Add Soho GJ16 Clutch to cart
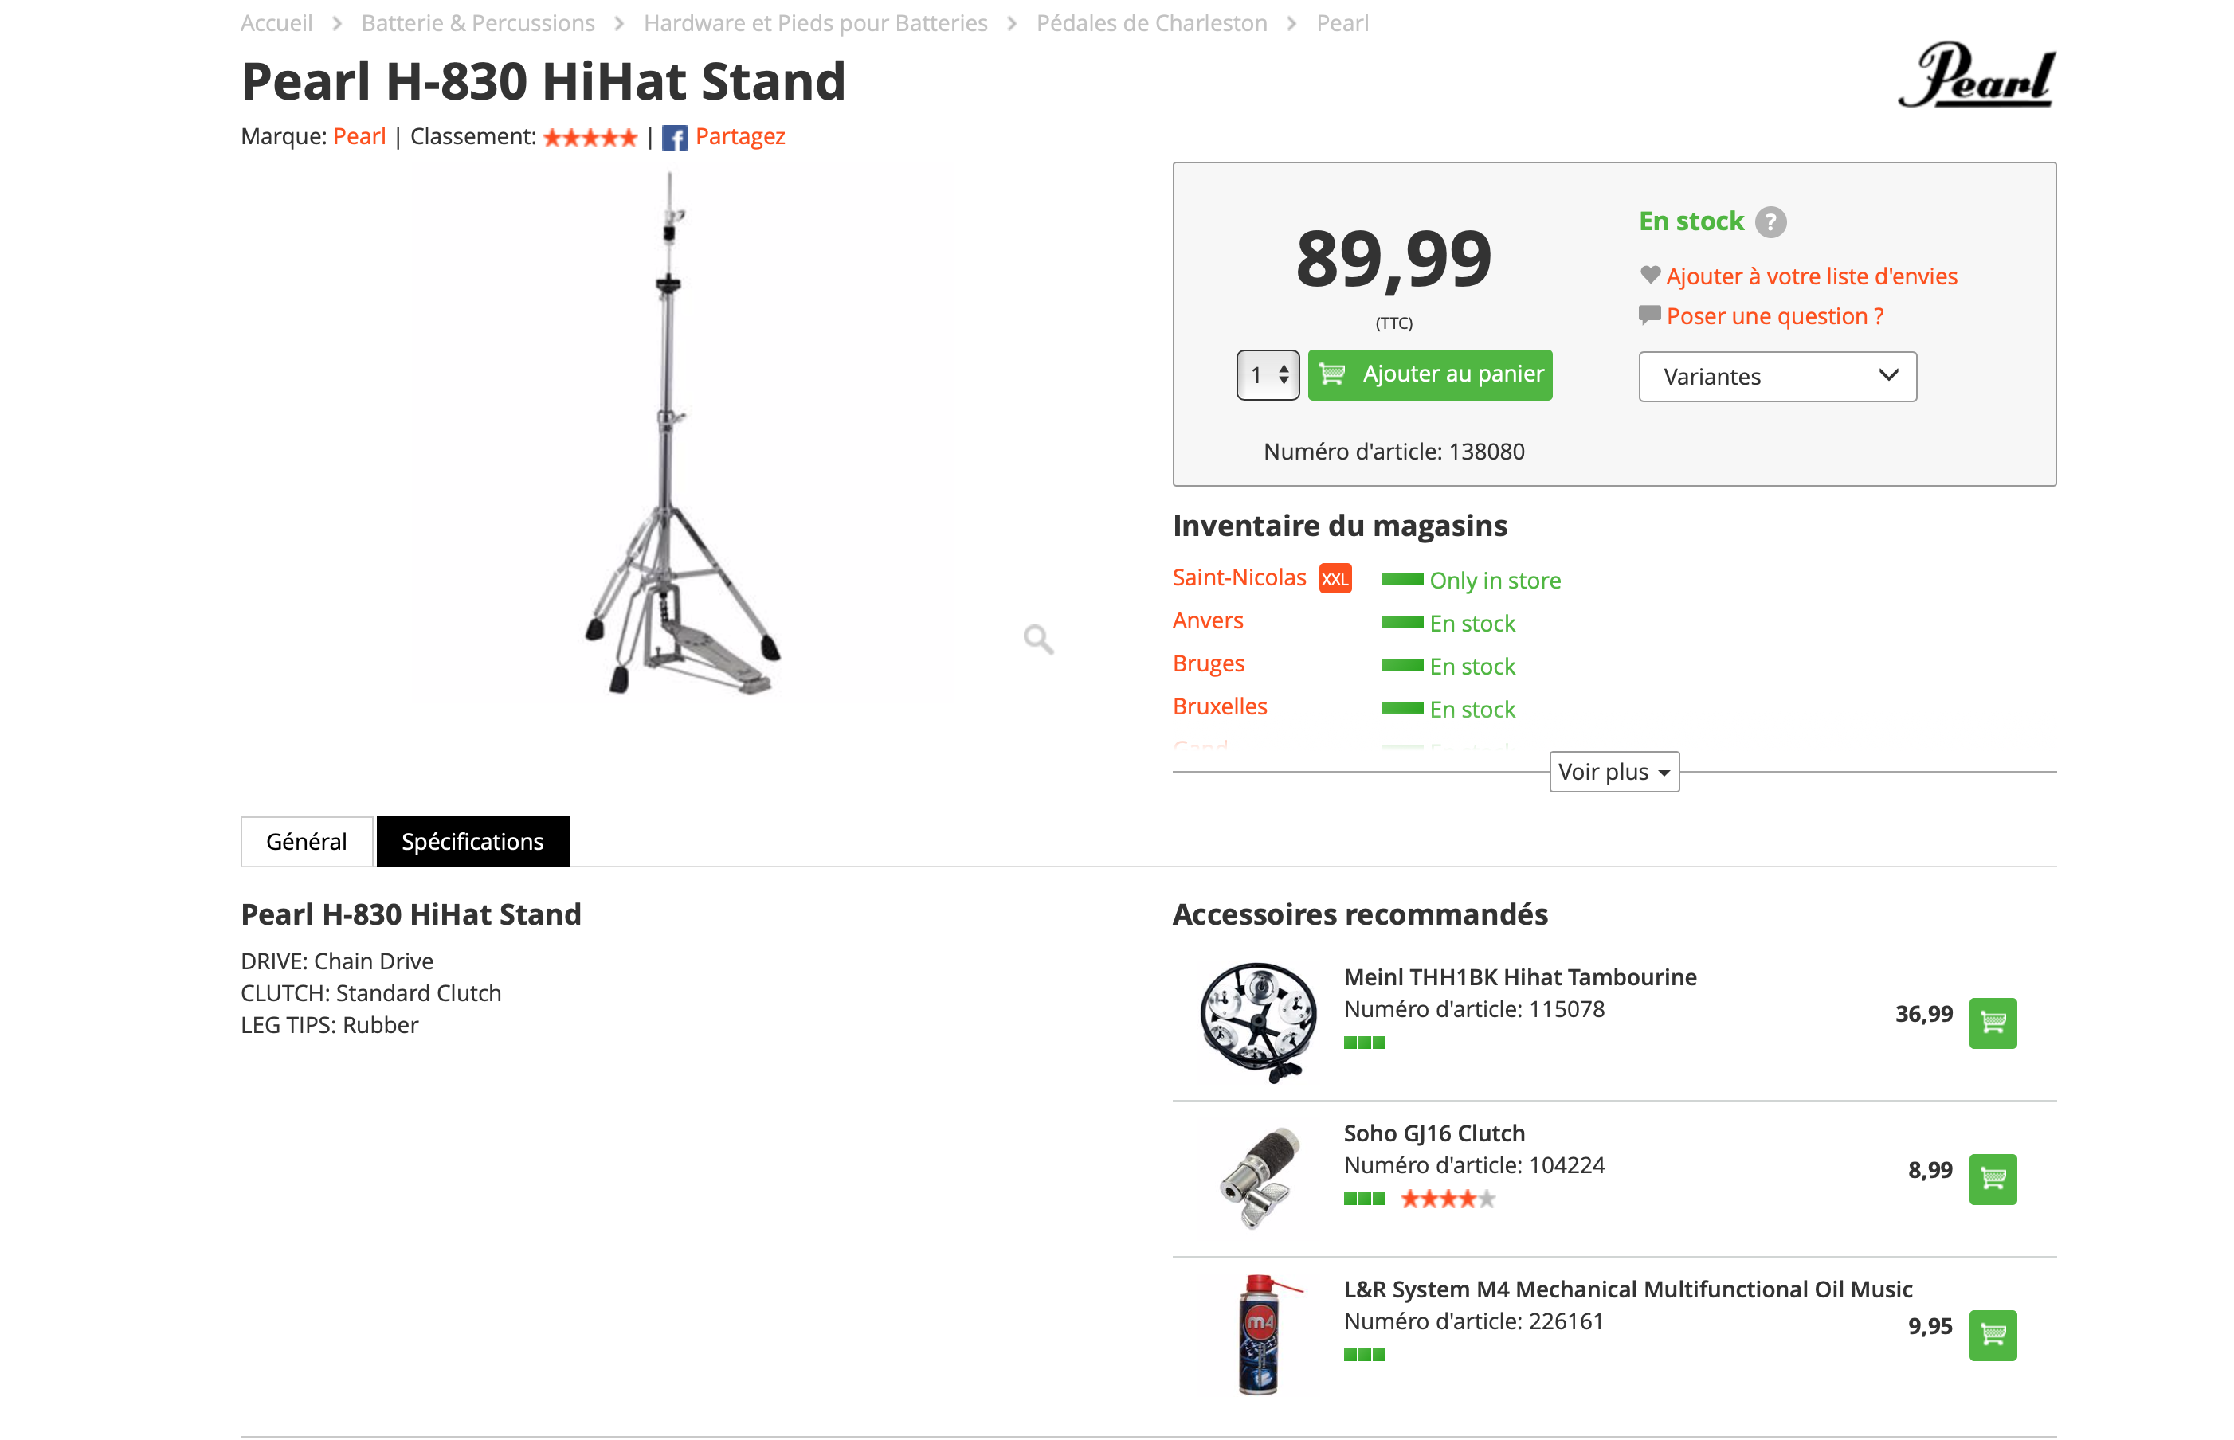The image size is (2234, 1440). (1991, 1179)
